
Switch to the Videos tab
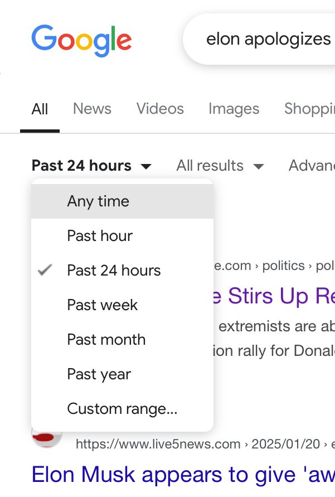pos(160,109)
